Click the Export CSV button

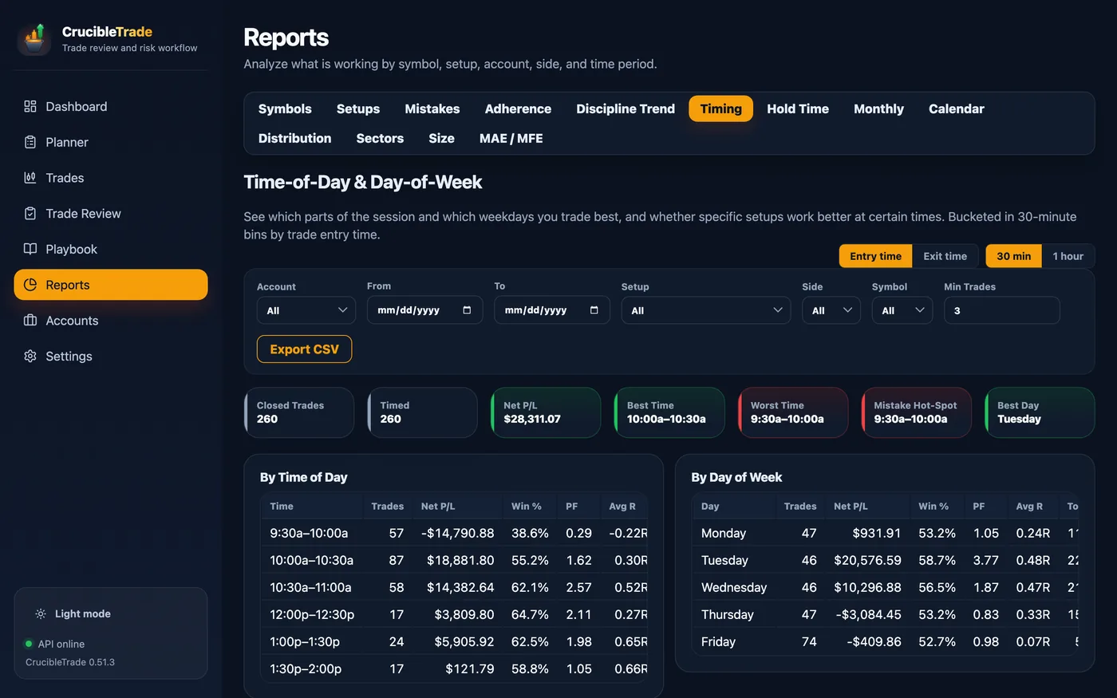coord(304,349)
